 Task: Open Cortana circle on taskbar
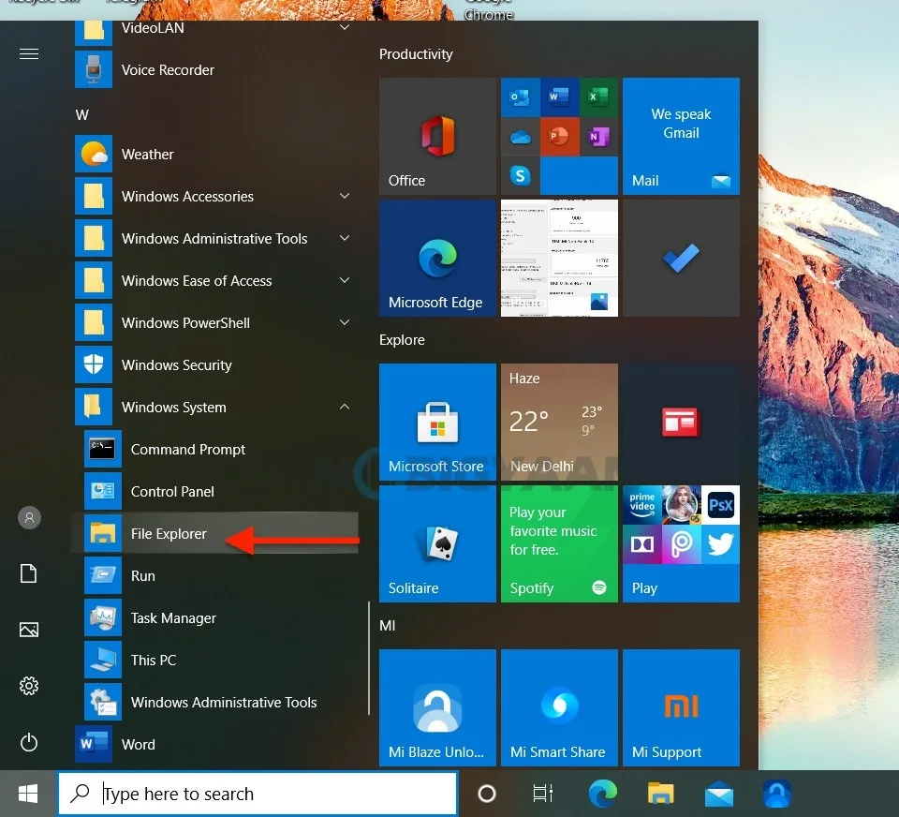(487, 795)
